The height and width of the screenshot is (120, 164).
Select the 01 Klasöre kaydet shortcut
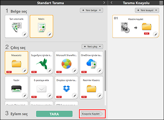(136, 27)
